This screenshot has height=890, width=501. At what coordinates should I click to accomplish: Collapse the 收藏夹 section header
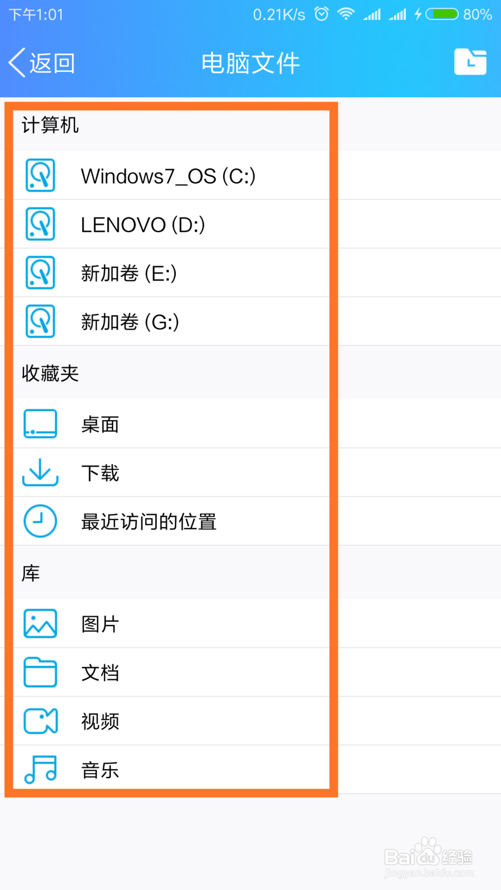point(50,373)
